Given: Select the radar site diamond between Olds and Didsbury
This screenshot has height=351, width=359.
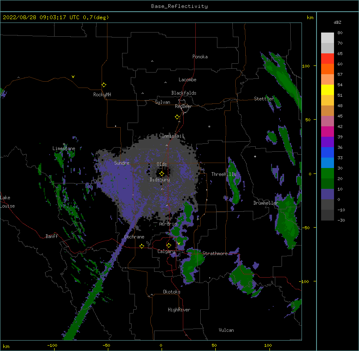Looking at the screenshot, I should [162, 174].
